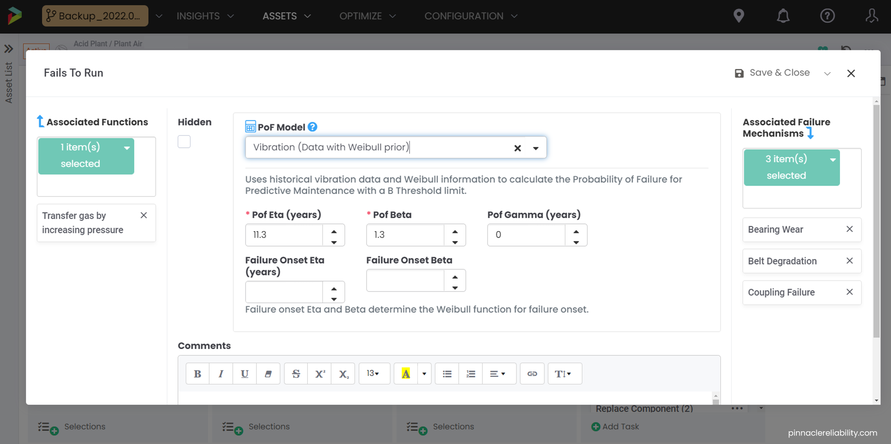Increment the Pof Beta value stepper
The height and width of the screenshot is (444, 891).
[455, 231]
